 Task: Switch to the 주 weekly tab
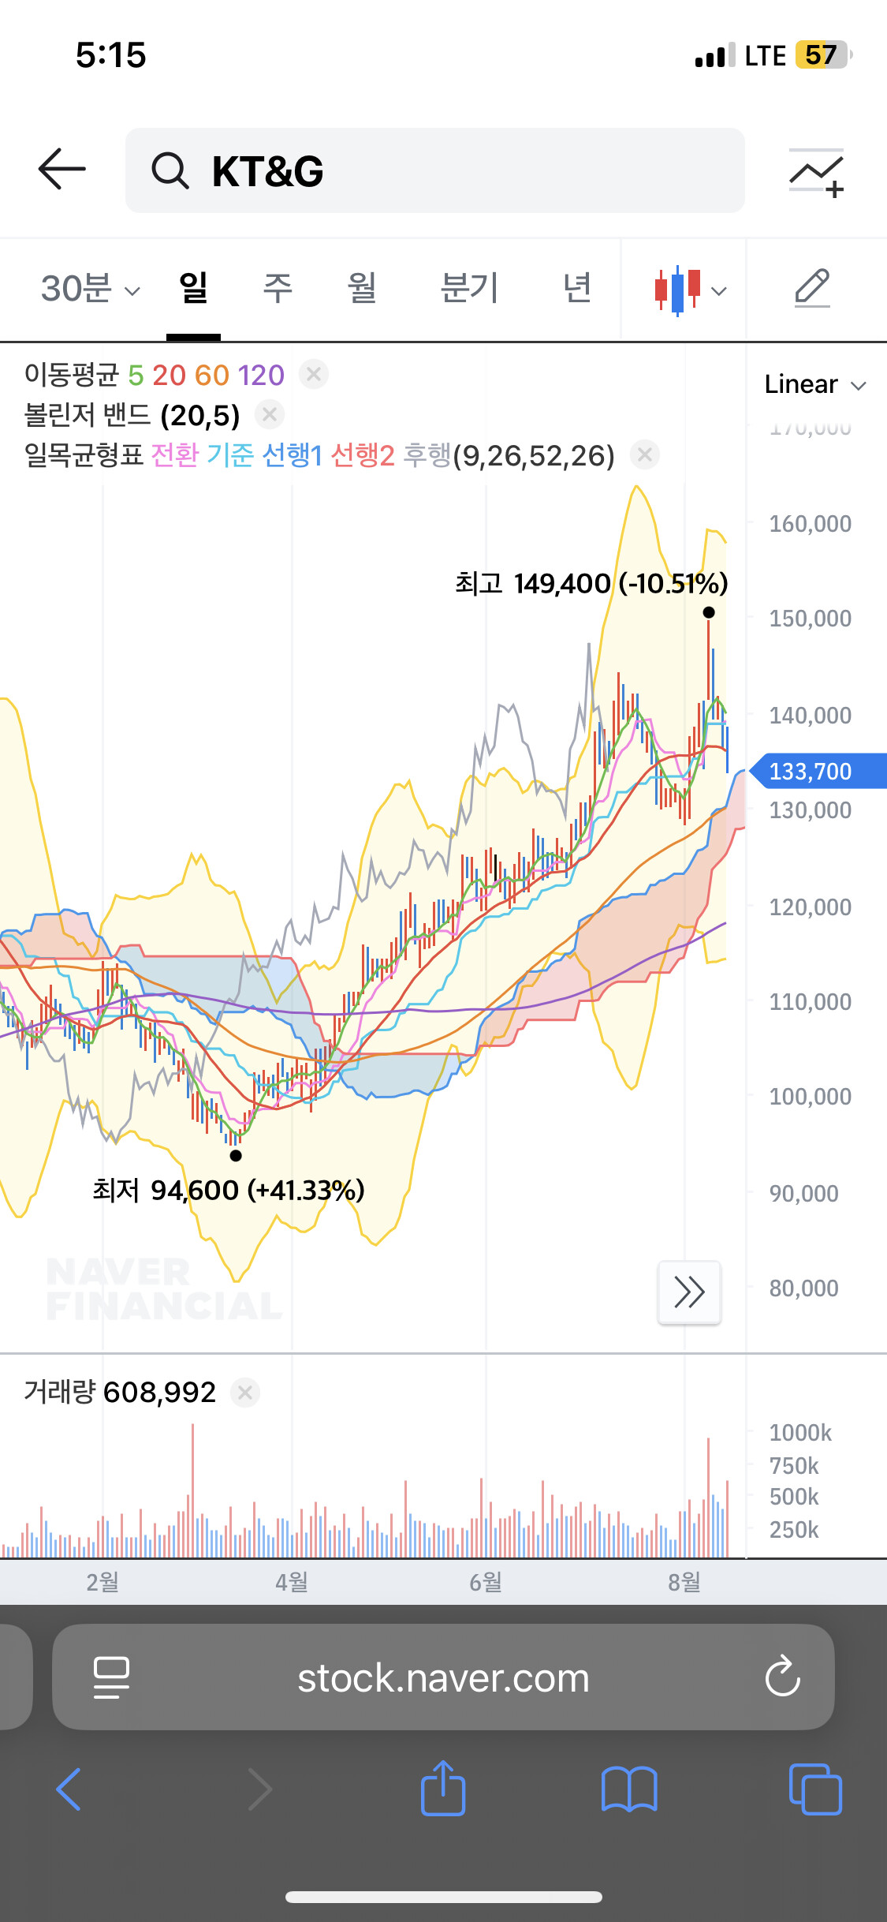coord(278,288)
